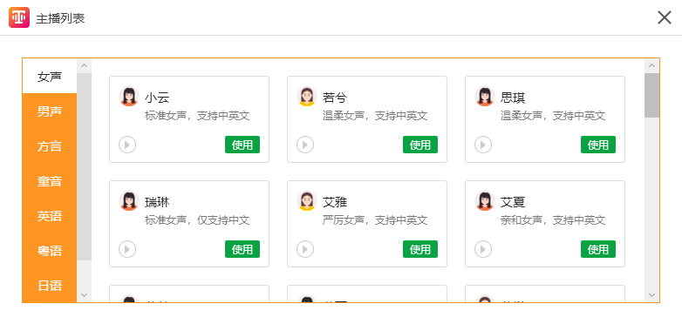Switch to the 男声 category tab
Viewport: 682px width, 324px height.
point(50,111)
